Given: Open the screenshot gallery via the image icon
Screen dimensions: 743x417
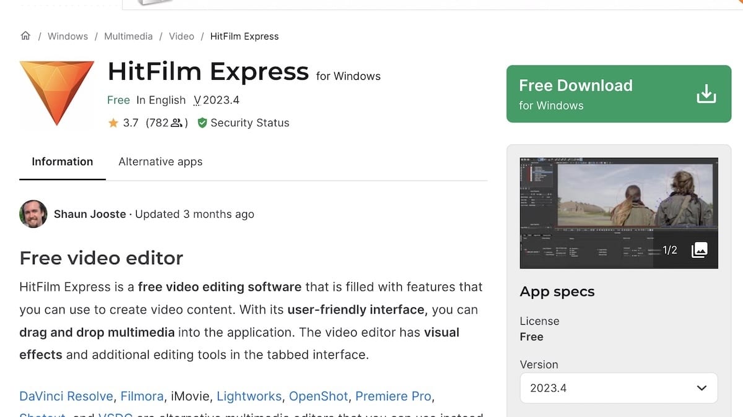Looking at the screenshot, I should pyautogui.click(x=699, y=250).
